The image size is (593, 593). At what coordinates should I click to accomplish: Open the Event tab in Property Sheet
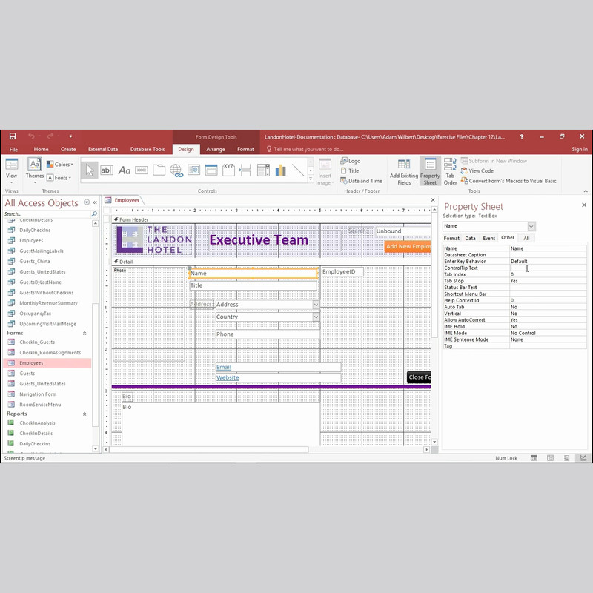point(488,238)
